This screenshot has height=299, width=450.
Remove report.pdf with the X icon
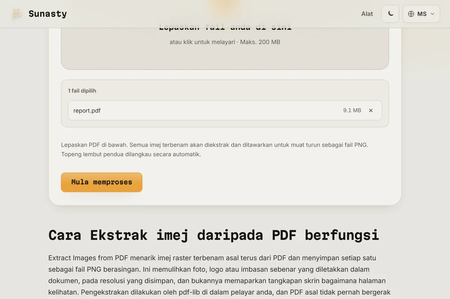(371, 111)
